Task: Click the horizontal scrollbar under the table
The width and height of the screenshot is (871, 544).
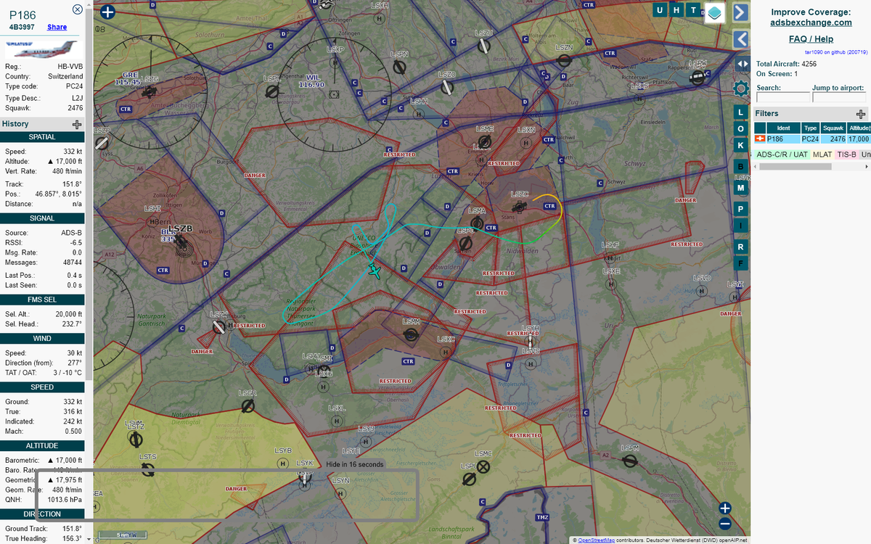Action: (796, 166)
